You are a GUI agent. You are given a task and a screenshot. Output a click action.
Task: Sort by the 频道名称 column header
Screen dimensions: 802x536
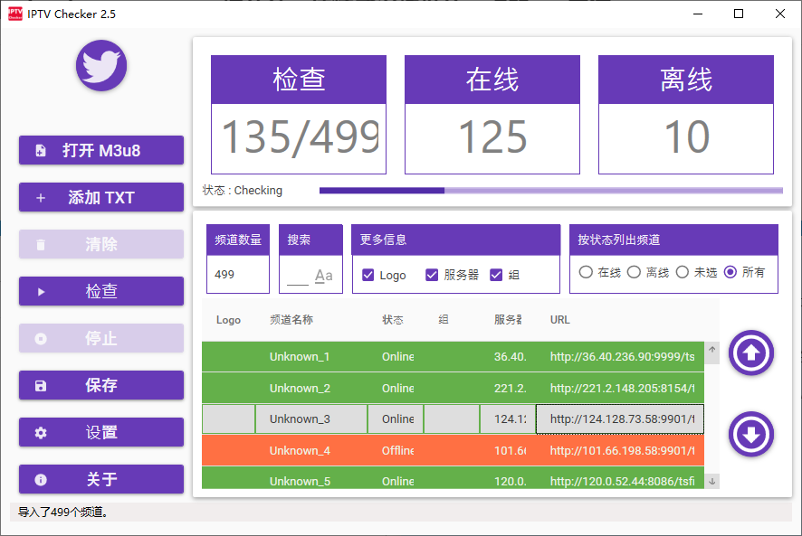pos(291,320)
